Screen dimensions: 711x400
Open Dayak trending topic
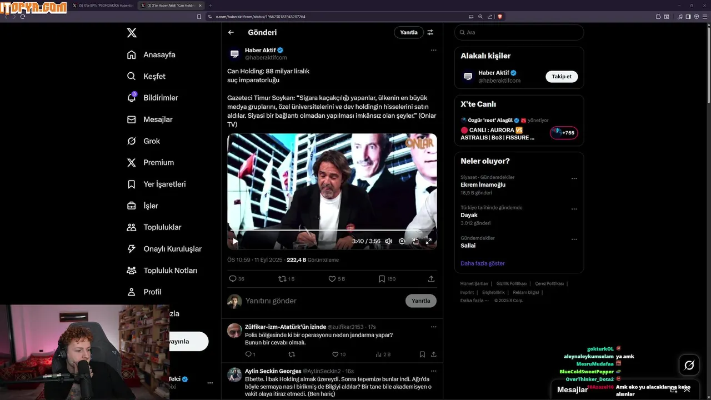coord(469,215)
